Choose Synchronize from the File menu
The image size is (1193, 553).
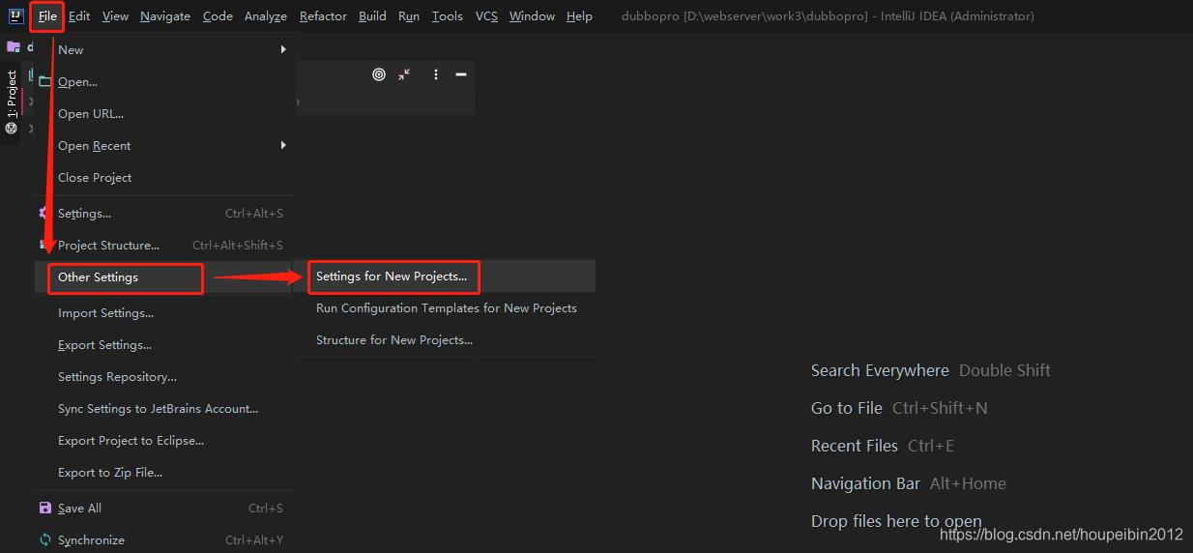pos(164,540)
